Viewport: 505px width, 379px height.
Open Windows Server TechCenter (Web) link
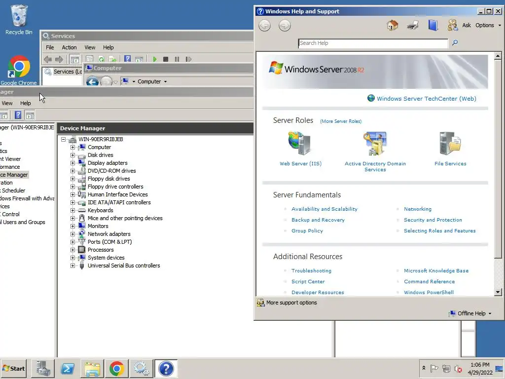click(x=427, y=99)
